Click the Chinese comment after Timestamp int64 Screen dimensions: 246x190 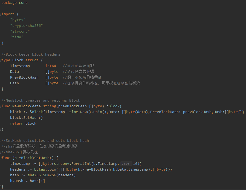[x=78, y=66]
